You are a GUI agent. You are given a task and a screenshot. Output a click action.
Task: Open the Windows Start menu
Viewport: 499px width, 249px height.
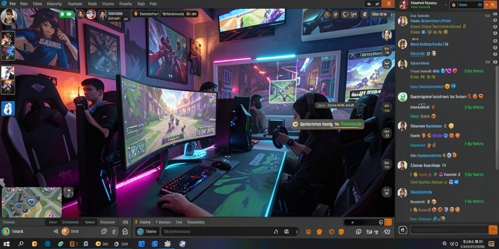[6, 244]
